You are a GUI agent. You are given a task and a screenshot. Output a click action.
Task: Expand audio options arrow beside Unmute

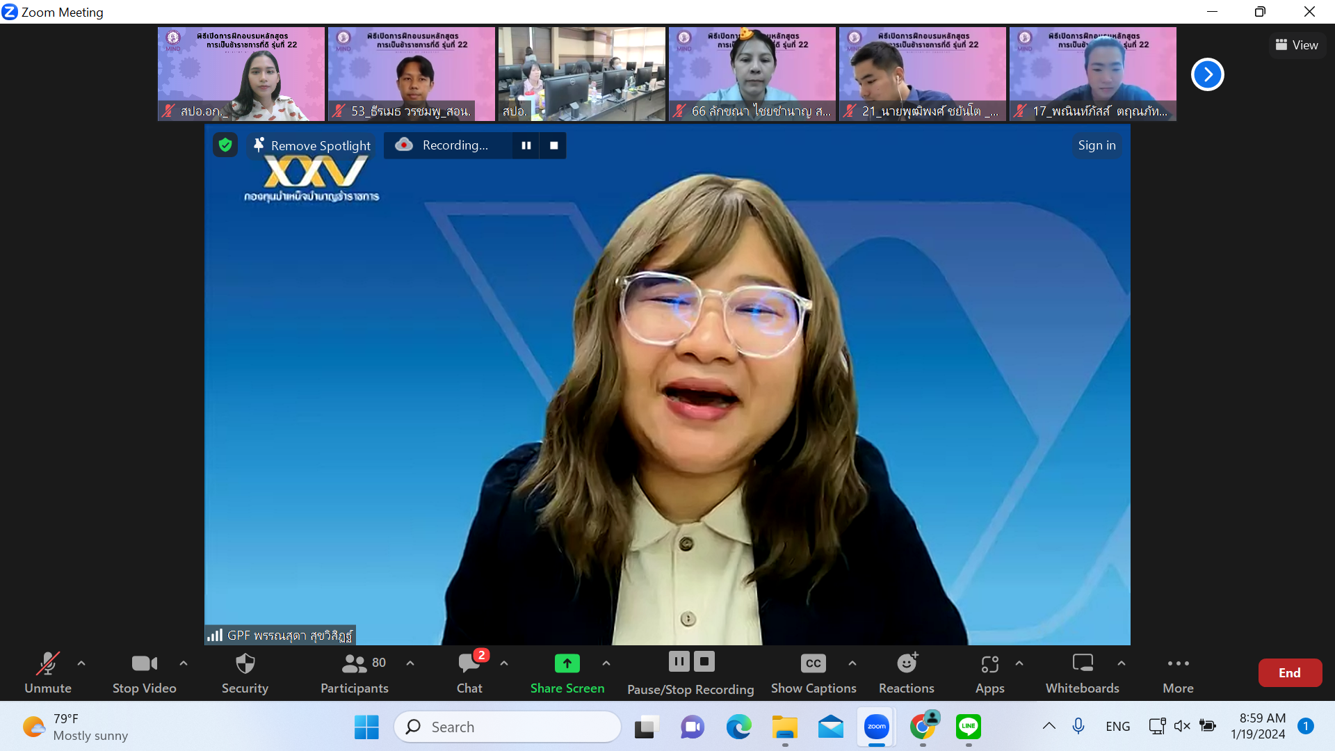(81, 663)
